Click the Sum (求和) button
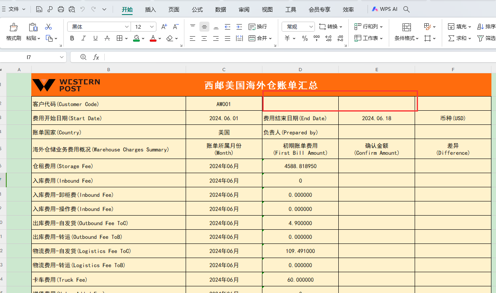 coord(459,38)
